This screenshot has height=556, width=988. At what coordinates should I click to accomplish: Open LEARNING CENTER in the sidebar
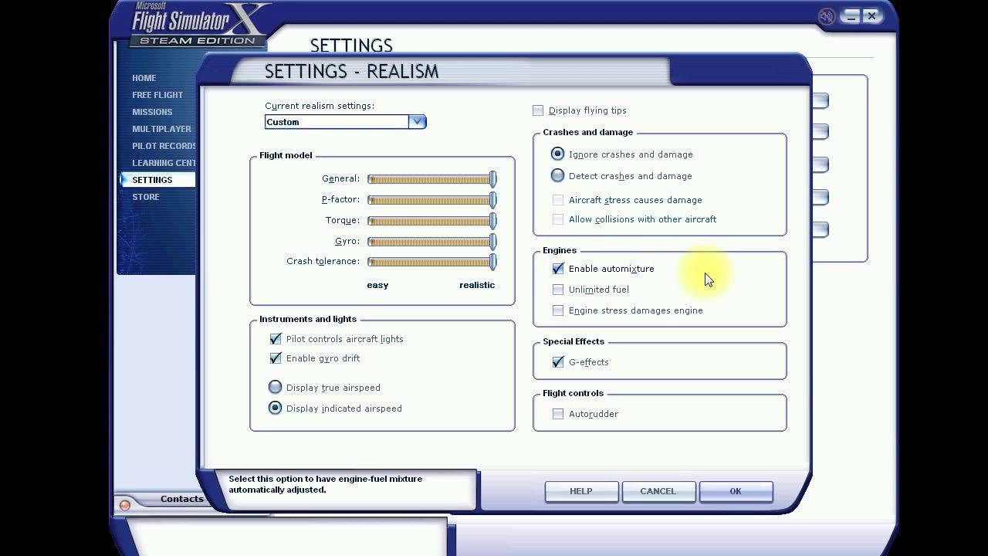(x=164, y=163)
